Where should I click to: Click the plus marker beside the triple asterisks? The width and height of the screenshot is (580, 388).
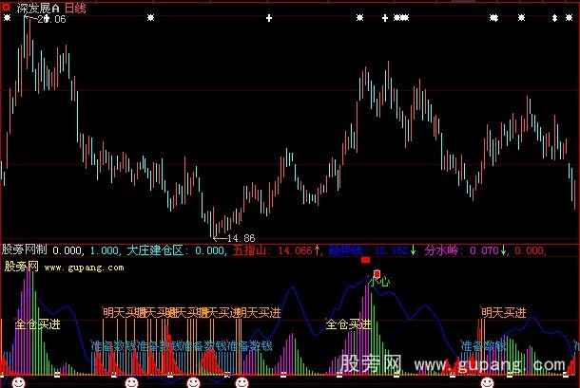point(385,18)
